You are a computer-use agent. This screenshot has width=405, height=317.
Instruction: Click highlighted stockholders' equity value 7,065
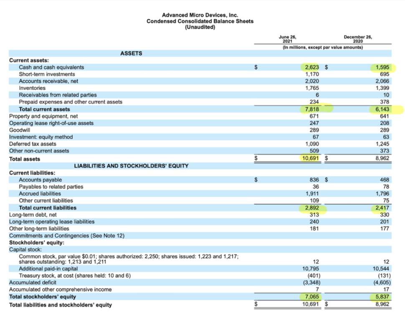pyautogui.click(x=312, y=297)
